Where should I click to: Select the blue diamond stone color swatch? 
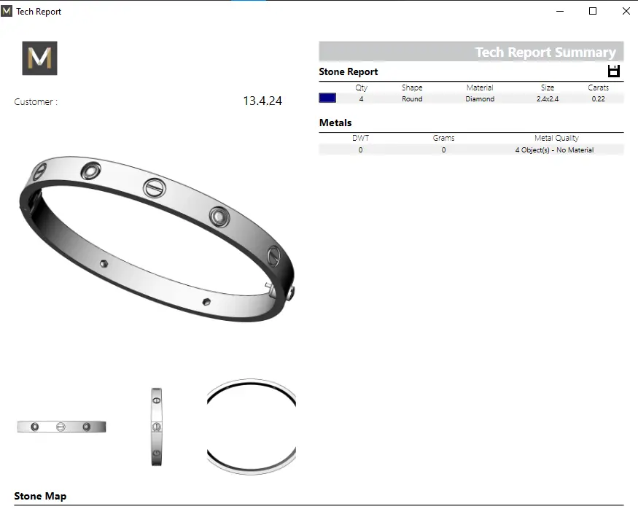coord(327,98)
